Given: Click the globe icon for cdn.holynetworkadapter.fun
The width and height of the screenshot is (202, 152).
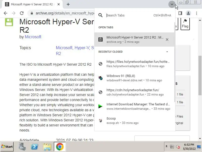Looking at the screenshot, I should [x=100, y=92].
